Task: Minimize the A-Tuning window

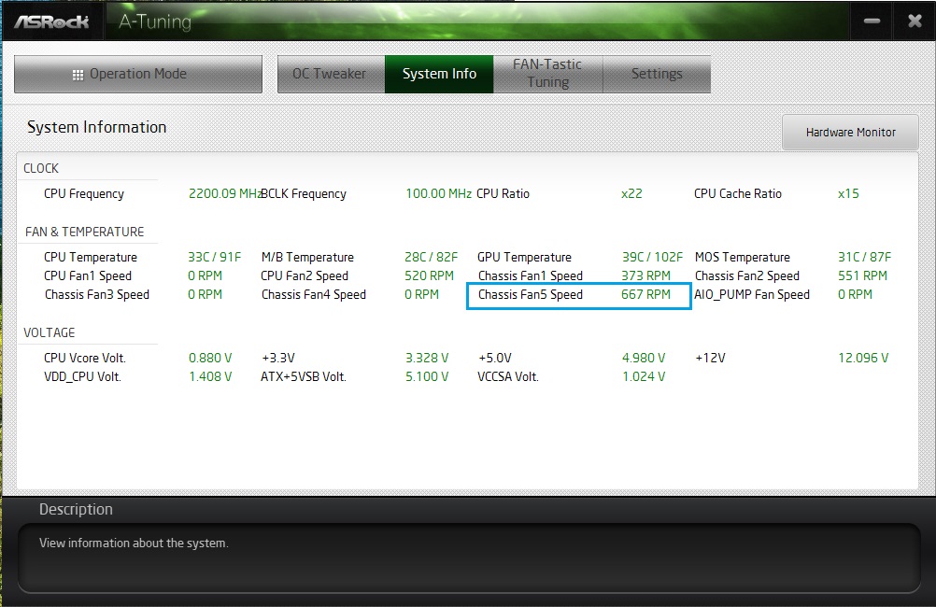Action: pyautogui.click(x=872, y=21)
